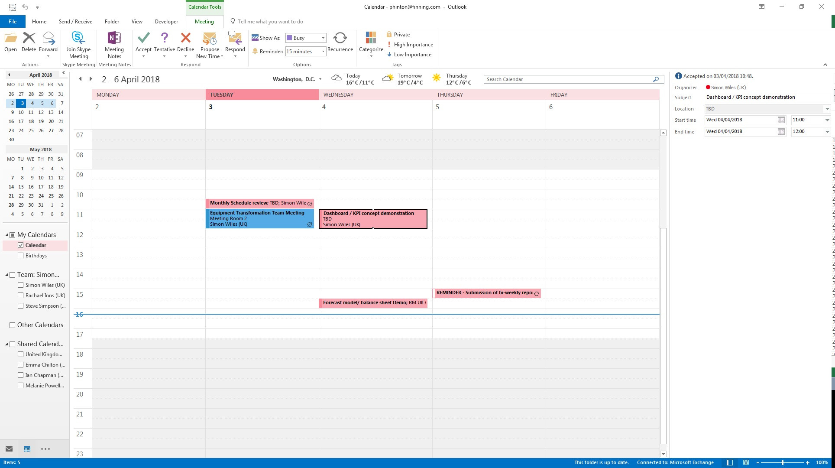Select High Importance icon

390,44
